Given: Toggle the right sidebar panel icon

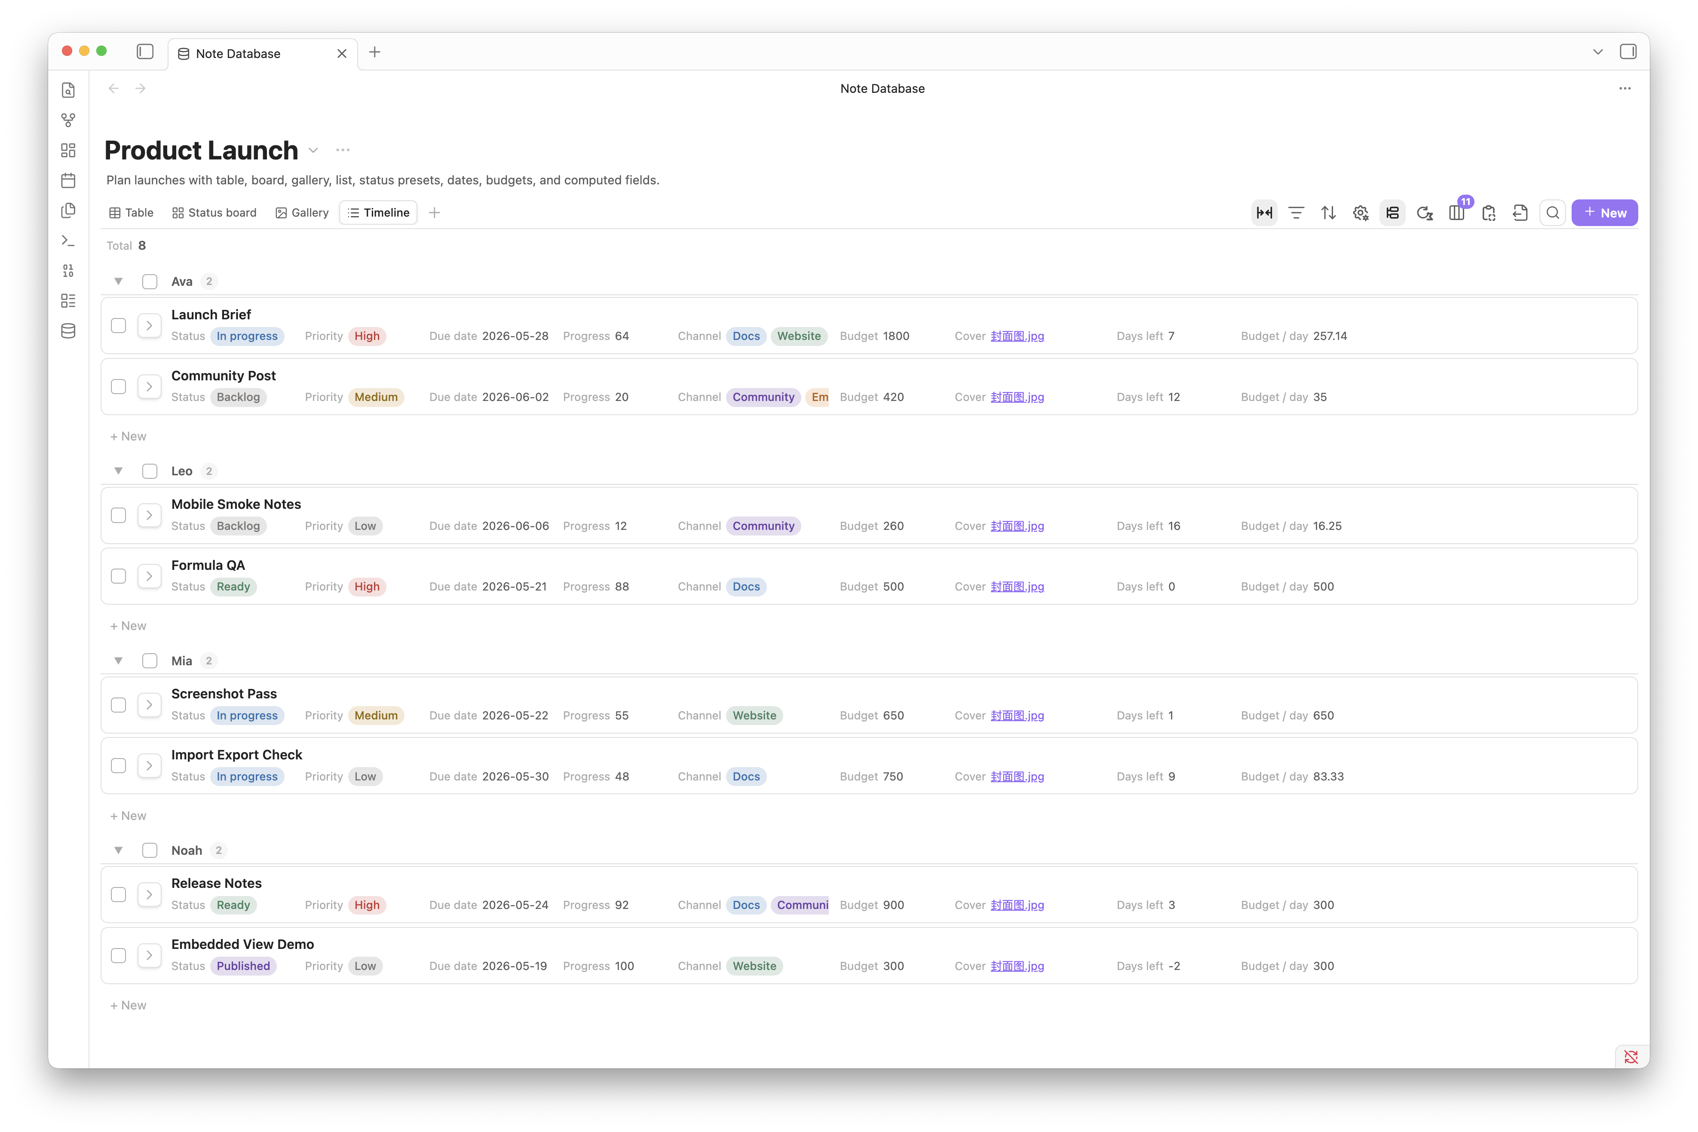Looking at the screenshot, I should (1628, 52).
